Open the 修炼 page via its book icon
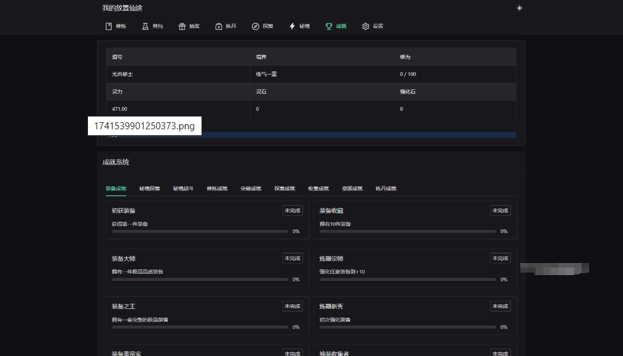 point(108,26)
